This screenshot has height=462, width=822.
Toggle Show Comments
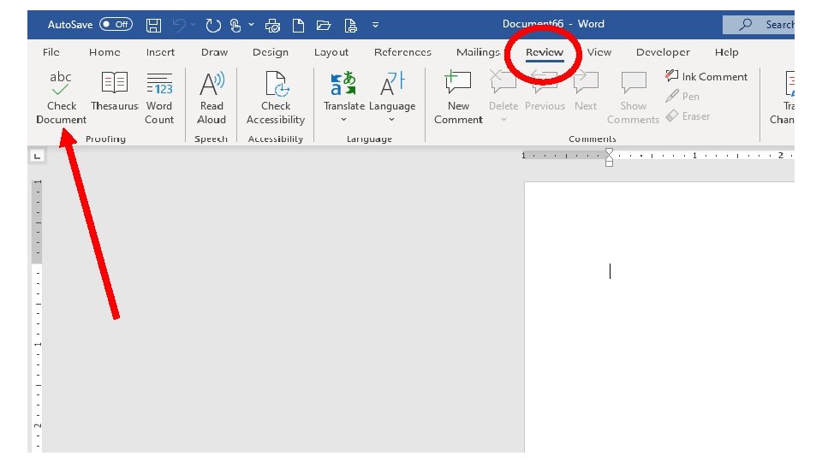point(634,98)
